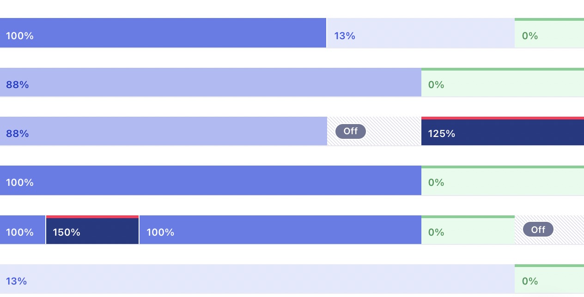Click the green 0% segment after the second row's 88% bar
The image size is (584, 297).
click(502, 84)
